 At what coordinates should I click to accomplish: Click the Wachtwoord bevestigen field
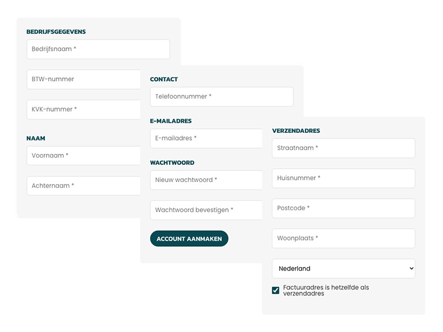[206, 210]
